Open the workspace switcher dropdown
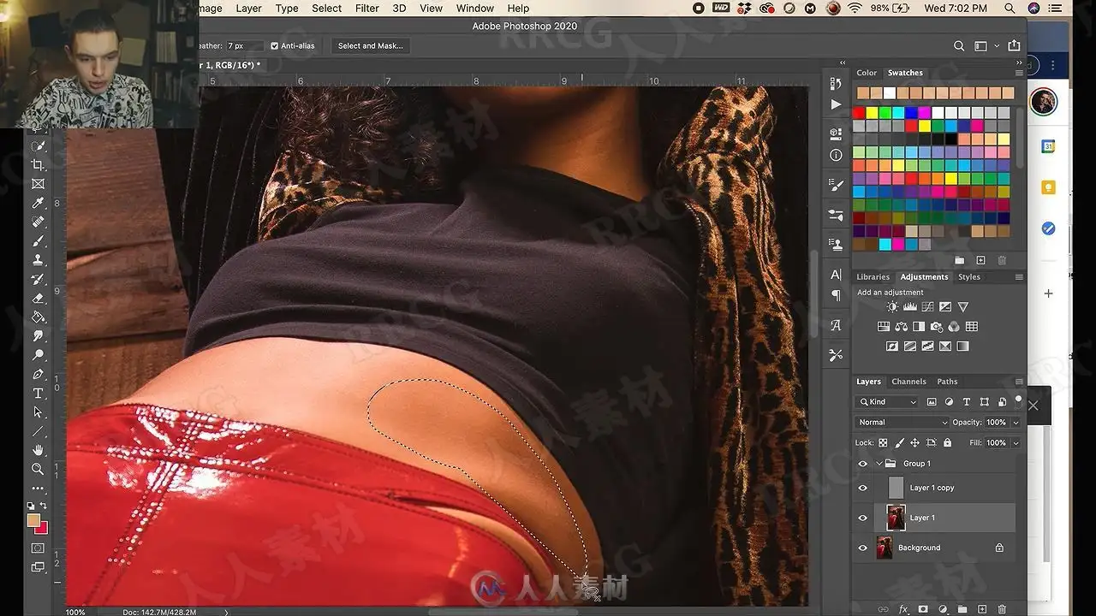This screenshot has width=1096, height=616. tap(985, 46)
